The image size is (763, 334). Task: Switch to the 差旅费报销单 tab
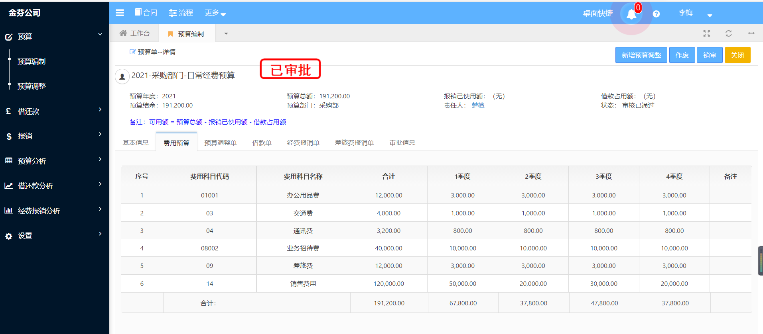click(354, 143)
